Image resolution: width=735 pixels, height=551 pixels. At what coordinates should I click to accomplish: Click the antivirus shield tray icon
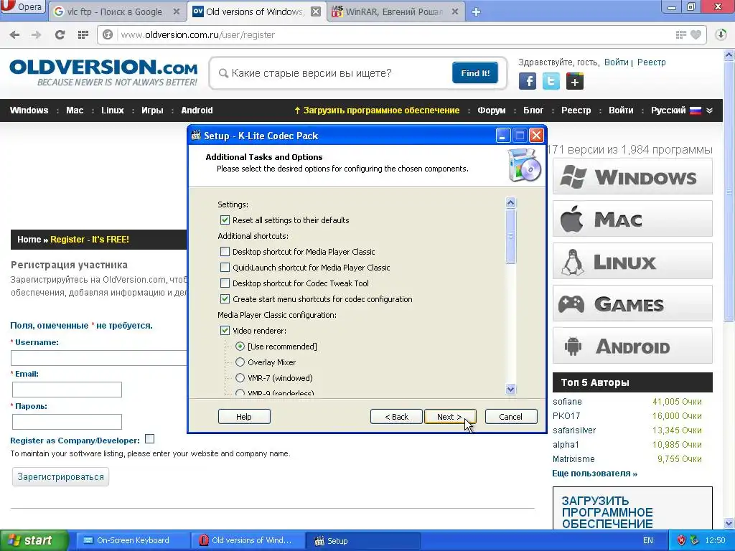(x=682, y=540)
